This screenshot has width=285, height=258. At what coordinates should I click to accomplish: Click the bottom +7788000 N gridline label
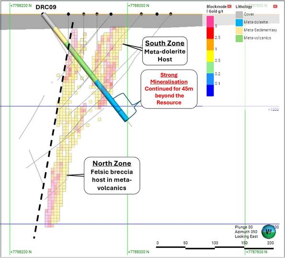(138, 252)
